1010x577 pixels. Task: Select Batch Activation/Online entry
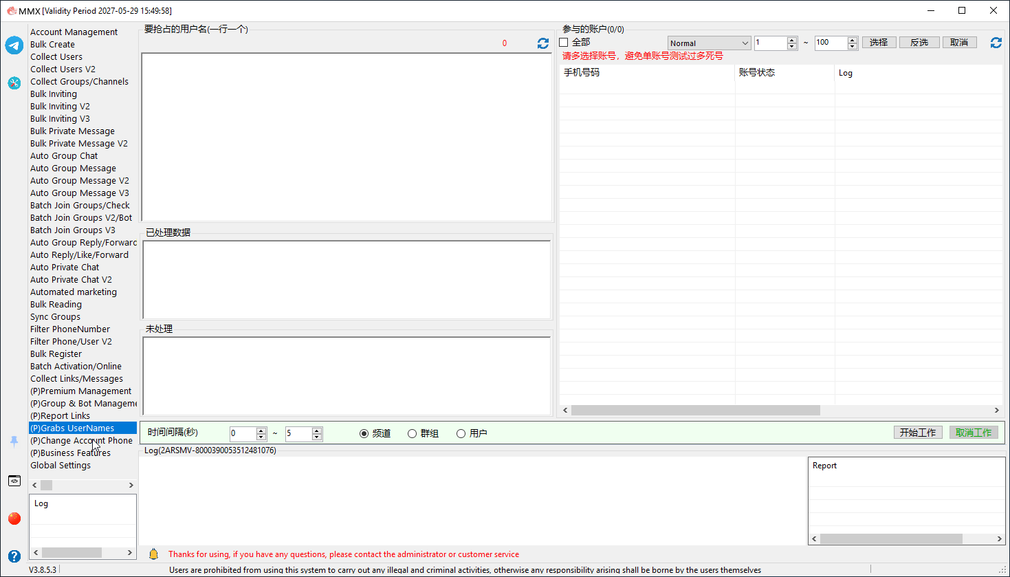76,367
